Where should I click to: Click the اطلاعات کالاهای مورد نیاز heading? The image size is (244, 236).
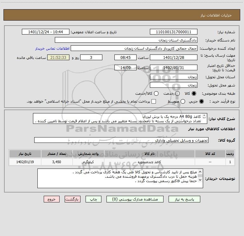click(x=211, y=129)
